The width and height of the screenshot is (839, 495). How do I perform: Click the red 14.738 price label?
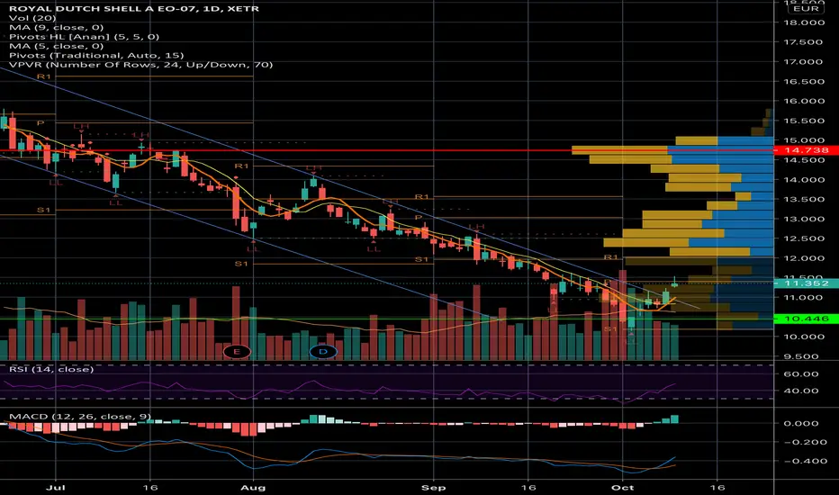point(807,150)
